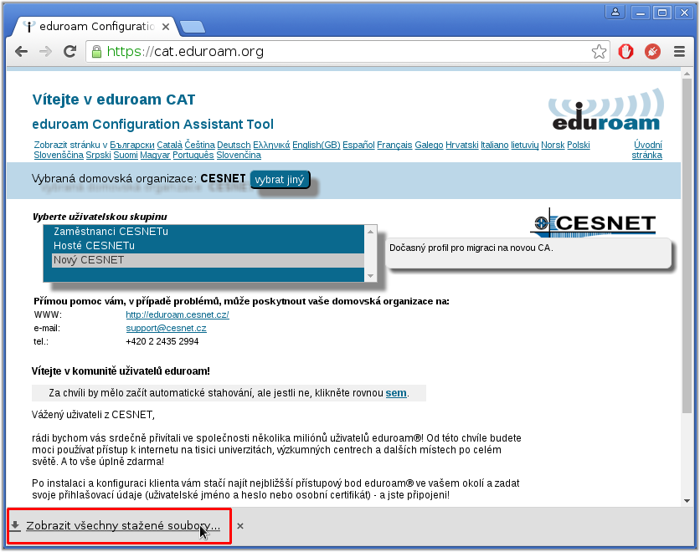700x552 pixels.
Task: Open the Chrome hamburger menu
Action: 679,52
